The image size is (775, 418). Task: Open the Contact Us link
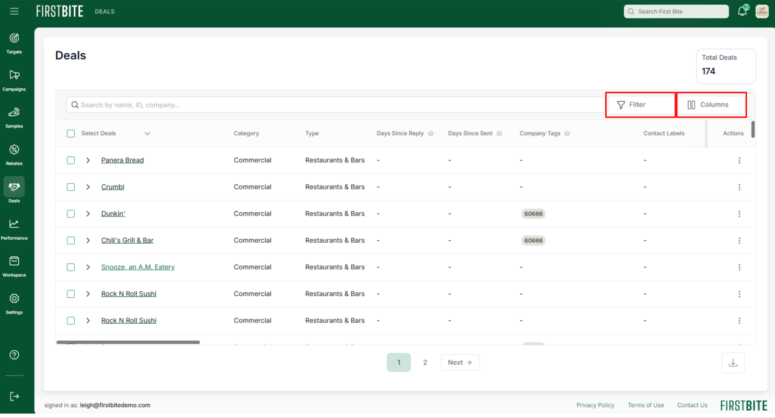coord(692,405)
